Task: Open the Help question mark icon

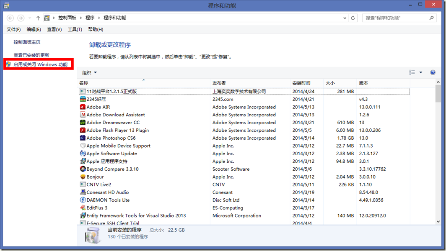Action: 433,72
